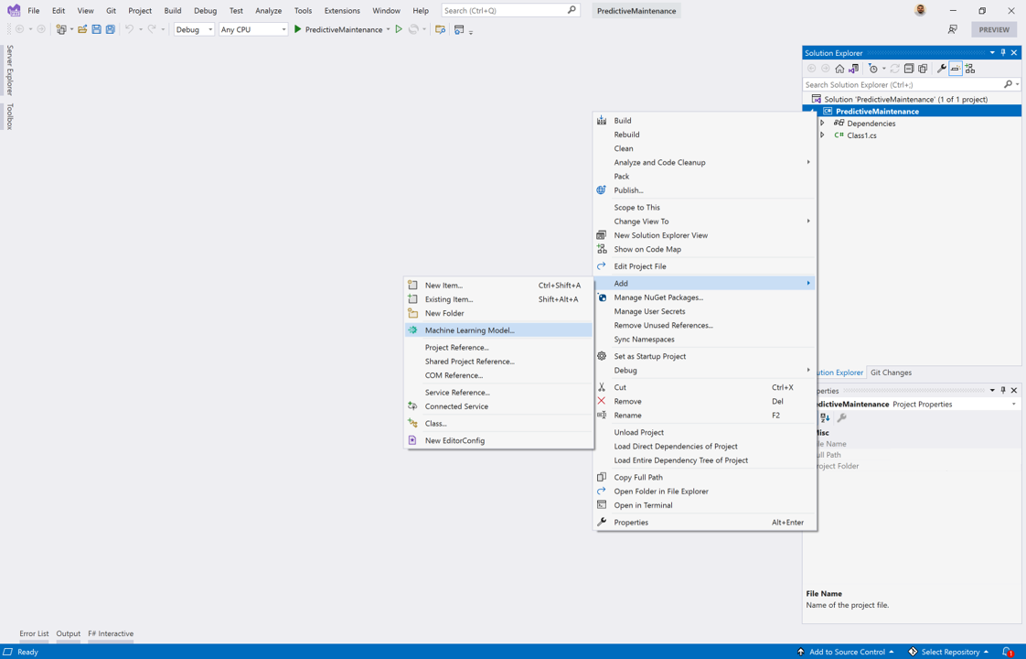
Task: Expand the Dependencies node
Action: pos(822,124)
